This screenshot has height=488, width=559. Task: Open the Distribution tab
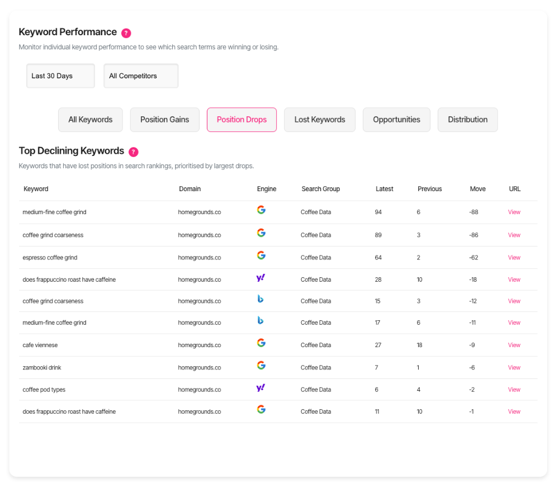[x=468, y=120]
